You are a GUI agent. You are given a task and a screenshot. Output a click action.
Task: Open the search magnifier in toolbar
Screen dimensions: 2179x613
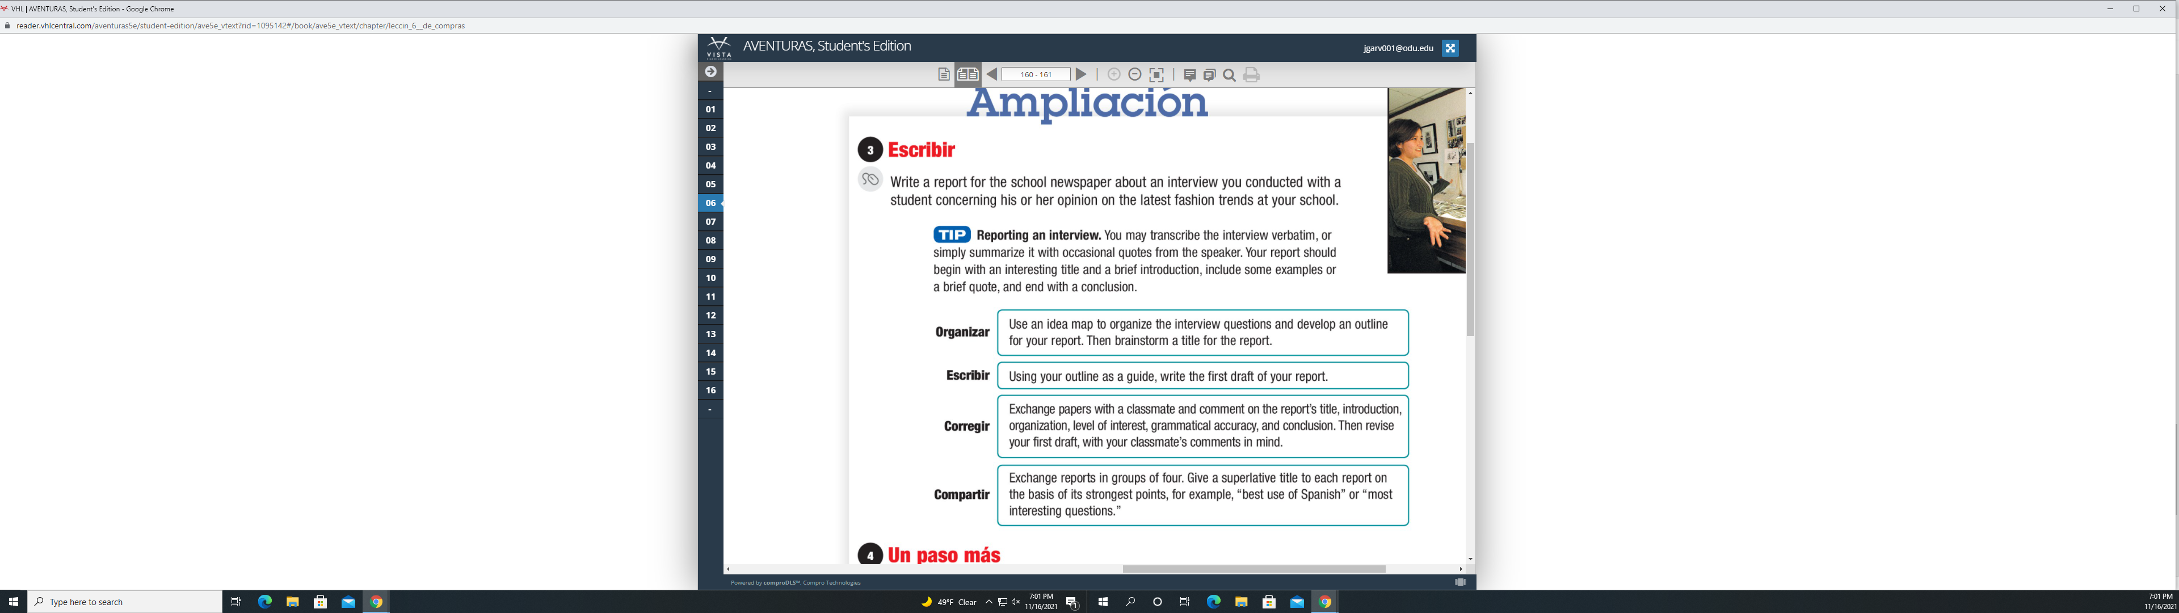tap(1229, 74)
